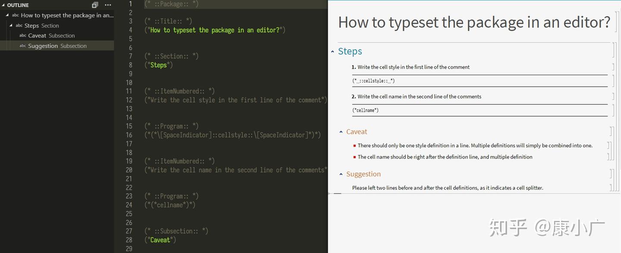Click the SpaceIndicator cellstyle code line
The height and width of the screenshot is (253, 621).
click(232, 135)
